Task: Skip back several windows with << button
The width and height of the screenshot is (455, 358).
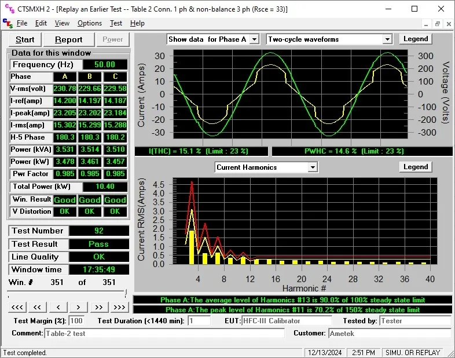Action: coord(38,307)
